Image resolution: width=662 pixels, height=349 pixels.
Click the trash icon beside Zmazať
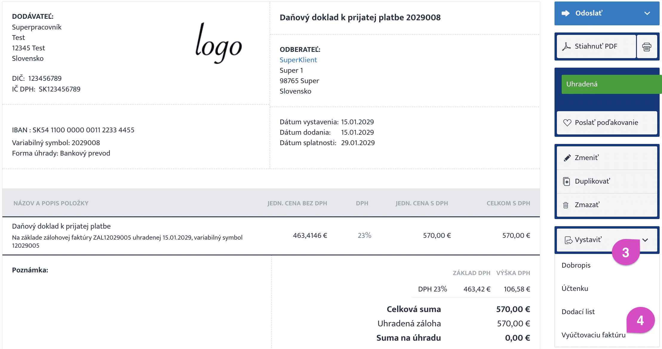pyautogui.click(x=566, y=205)
